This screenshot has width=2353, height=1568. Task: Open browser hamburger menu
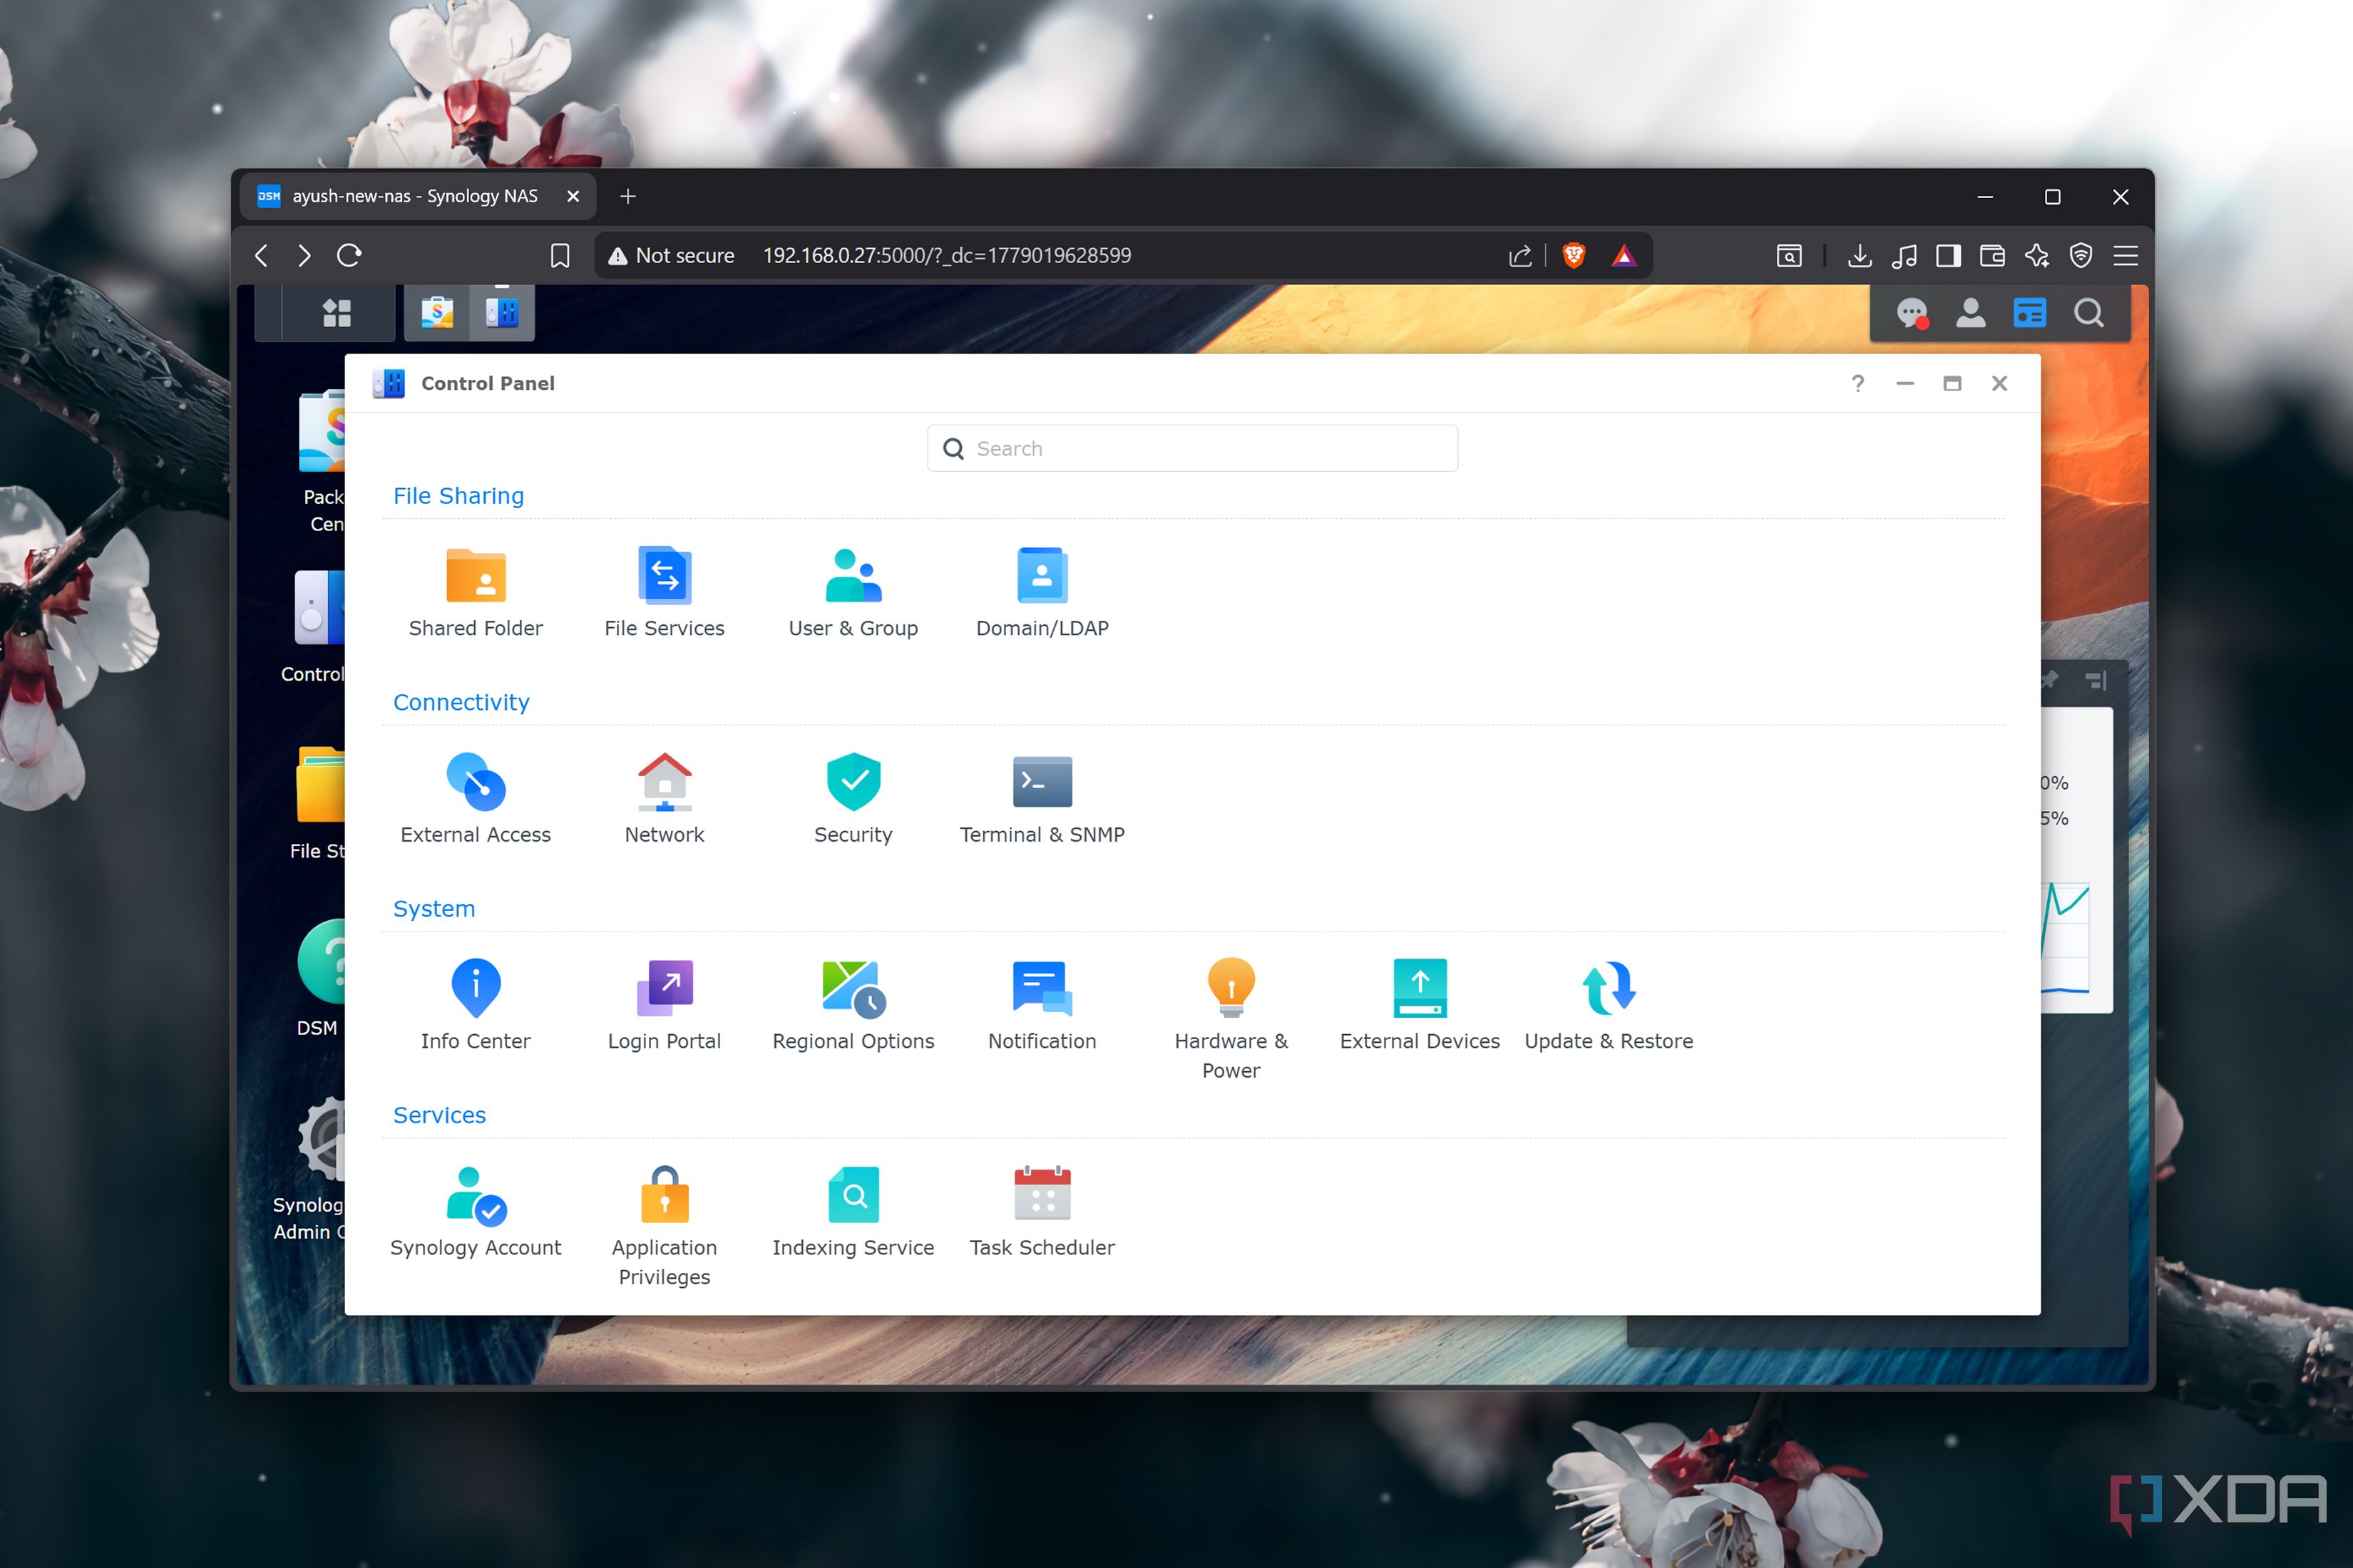point(2126,255)
